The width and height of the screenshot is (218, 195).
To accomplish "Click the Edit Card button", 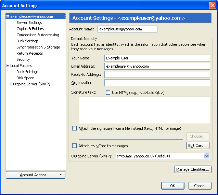I will [x=198, y=145].
